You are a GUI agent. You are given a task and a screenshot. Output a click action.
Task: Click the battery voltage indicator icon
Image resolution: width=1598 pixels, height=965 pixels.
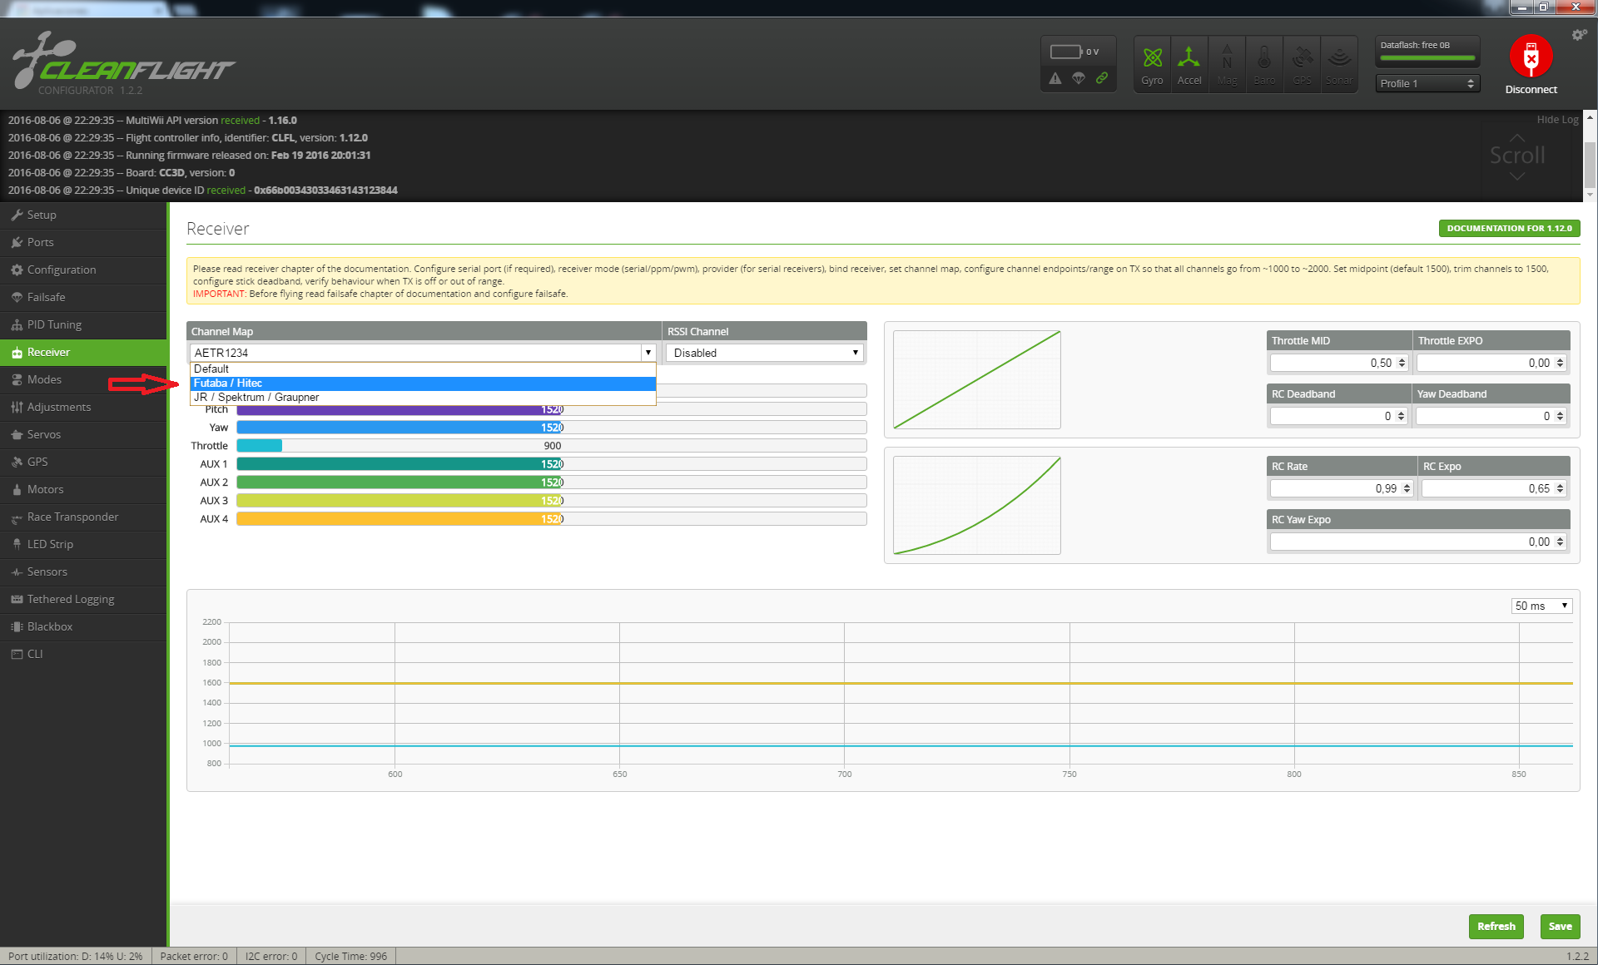coord(1066,52)
